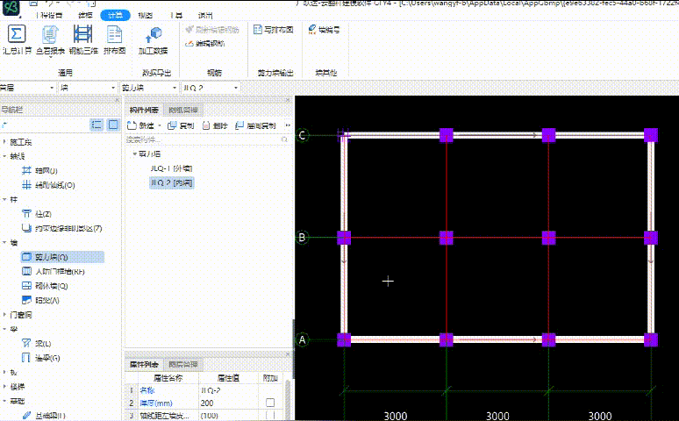
Task: Click the 搜索构件 search field
Action: click(x=207, y=139)
